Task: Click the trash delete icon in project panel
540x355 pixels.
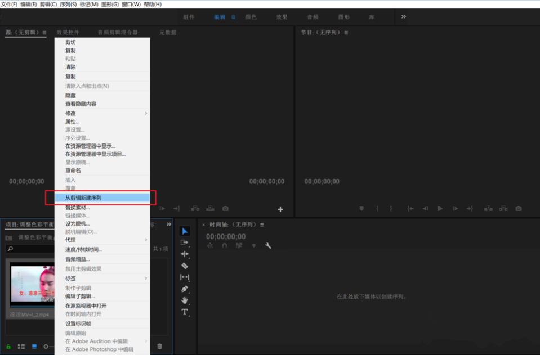Action: (x=159, y=347)
